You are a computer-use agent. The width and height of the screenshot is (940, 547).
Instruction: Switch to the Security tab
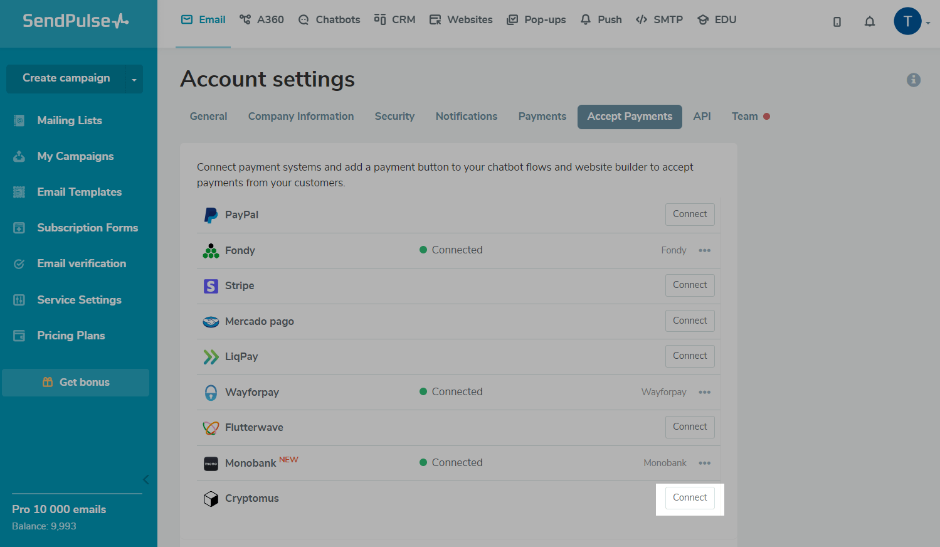[394, 117]
